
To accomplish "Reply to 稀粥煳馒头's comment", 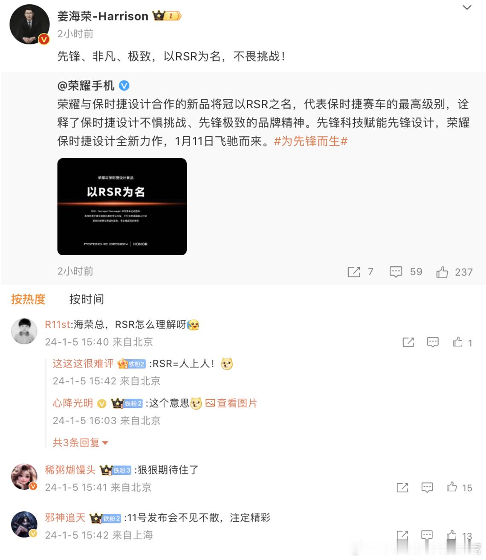I will tap(427, 487).
